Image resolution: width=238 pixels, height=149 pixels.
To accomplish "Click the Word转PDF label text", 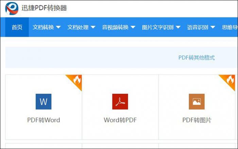I will point(120,120).
